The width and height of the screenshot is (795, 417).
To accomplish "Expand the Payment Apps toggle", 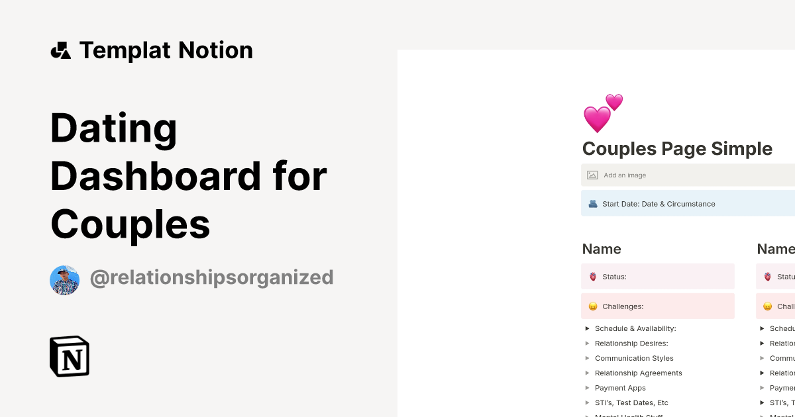I will pos(587,388).
